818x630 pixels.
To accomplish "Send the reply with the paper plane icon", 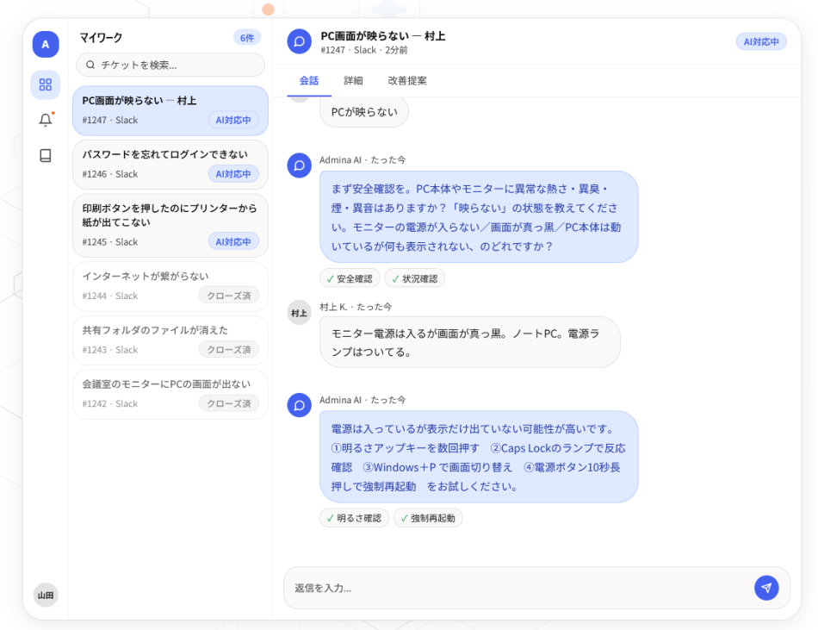I will pos(765,587).
